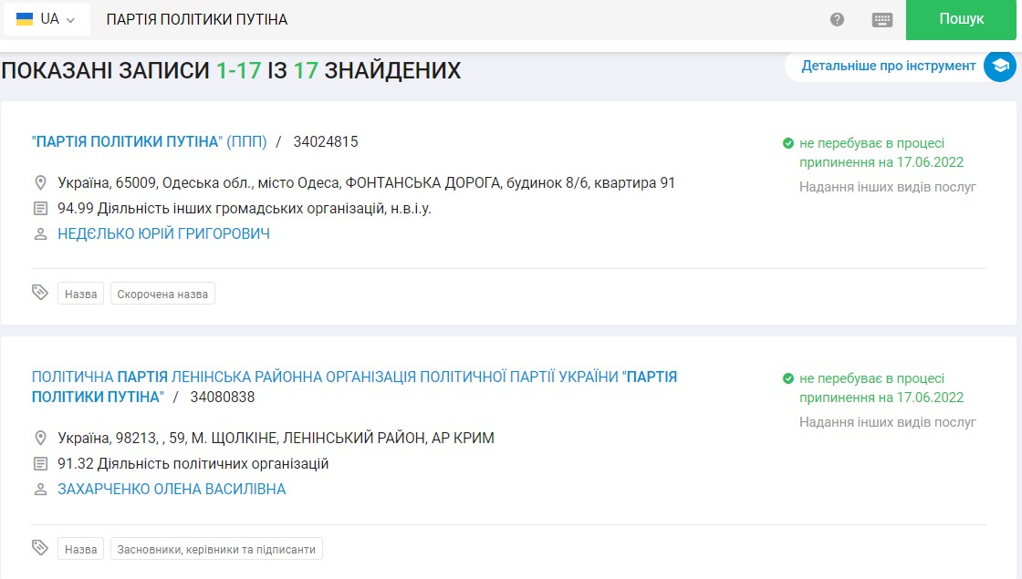The width and height of the screenshot is (1022, 579).
Task: Click the location pin beside the Odesa address
Action: (x=40, y=182)
